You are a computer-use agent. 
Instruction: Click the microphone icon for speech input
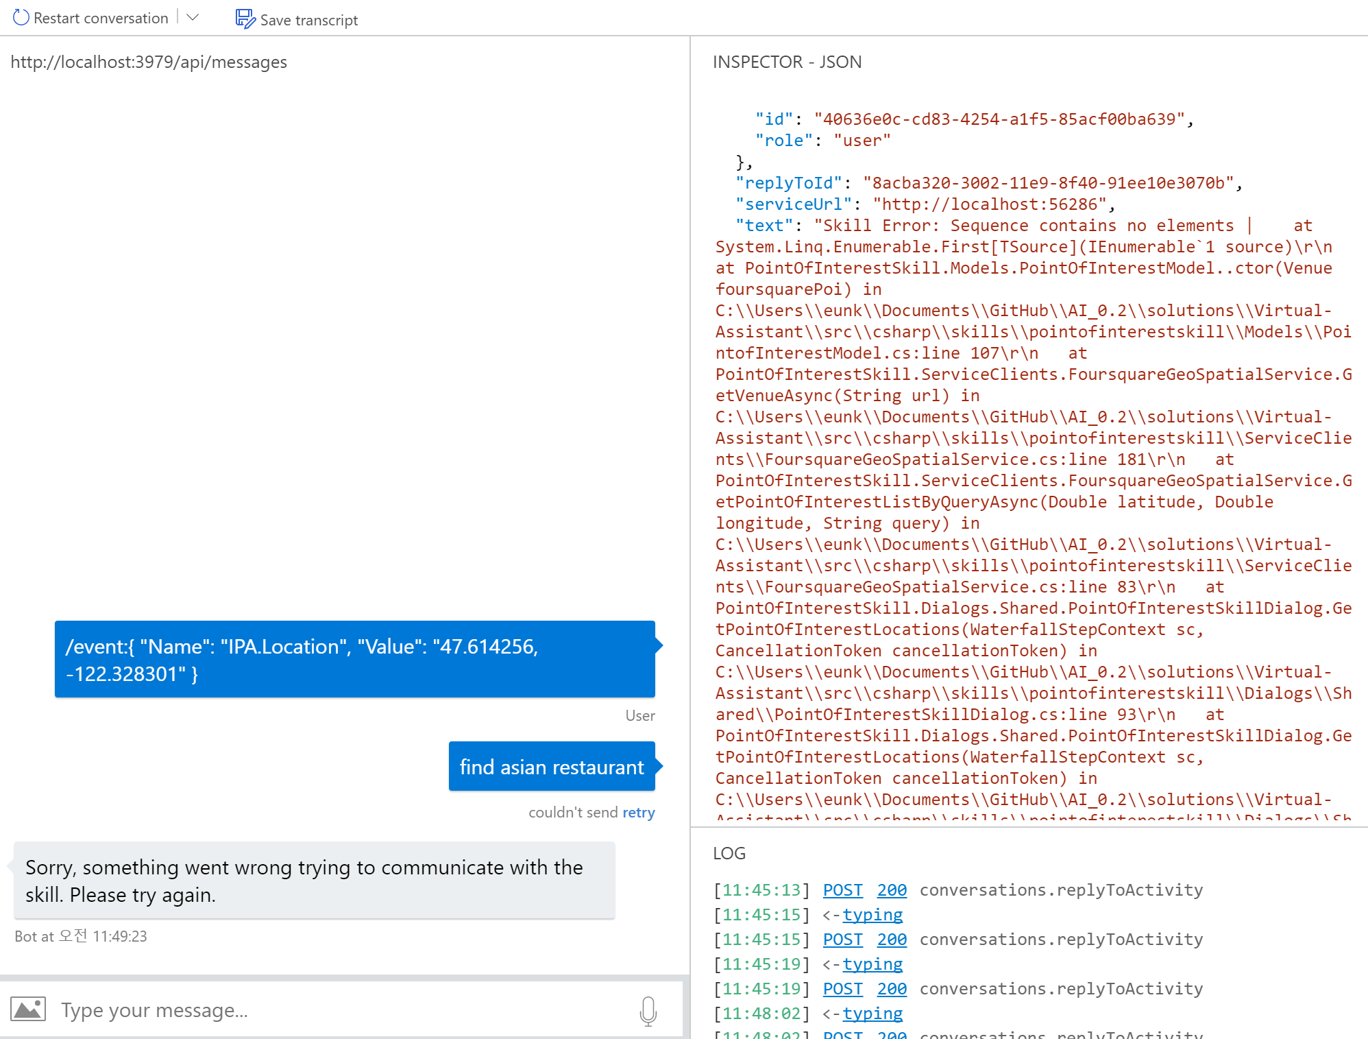click(647, 1010)
